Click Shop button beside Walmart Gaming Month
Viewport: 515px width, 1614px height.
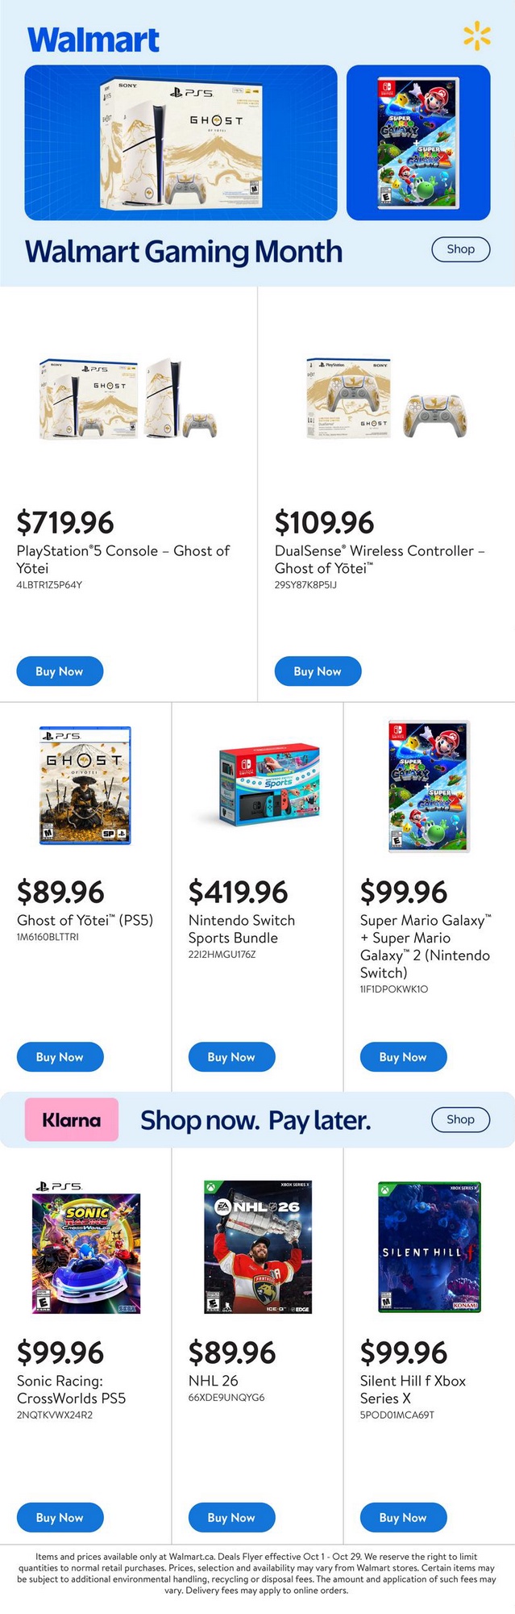point(460,249)
